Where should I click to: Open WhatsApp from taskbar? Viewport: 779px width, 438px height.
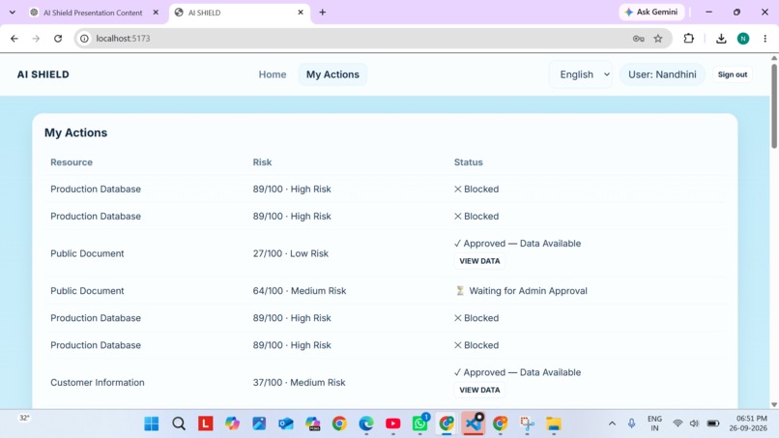420,423
